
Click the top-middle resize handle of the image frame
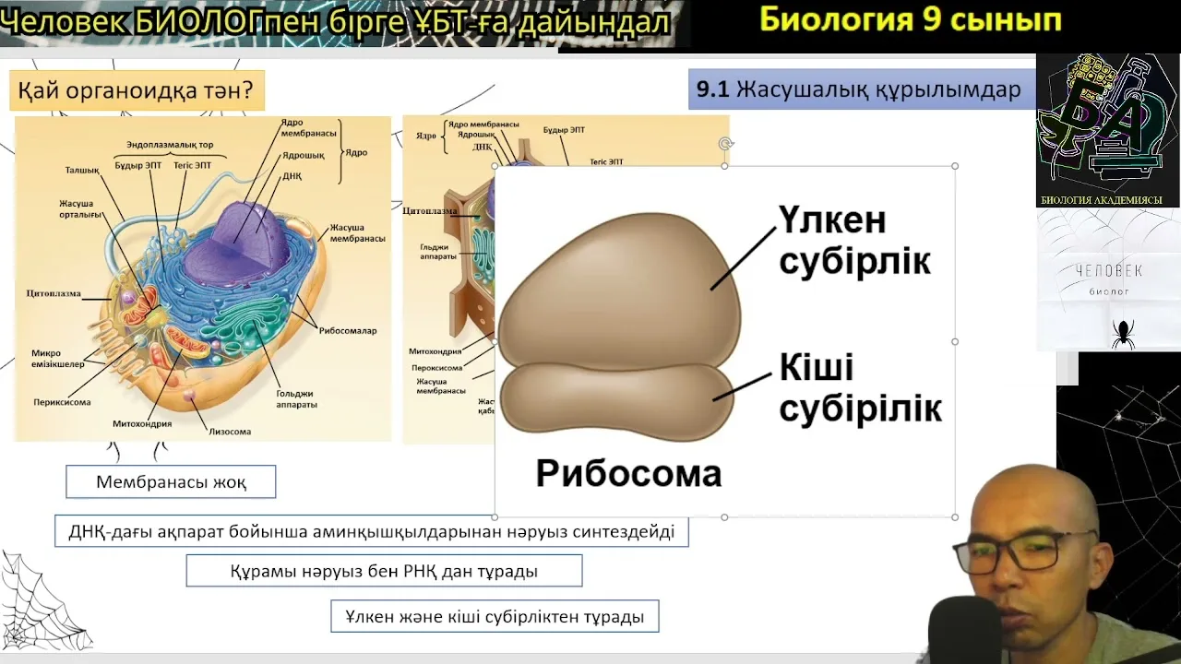725,167
